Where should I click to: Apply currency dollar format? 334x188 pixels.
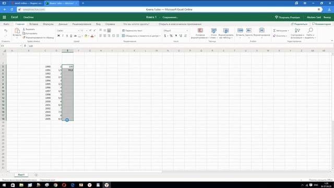[165, 36]
